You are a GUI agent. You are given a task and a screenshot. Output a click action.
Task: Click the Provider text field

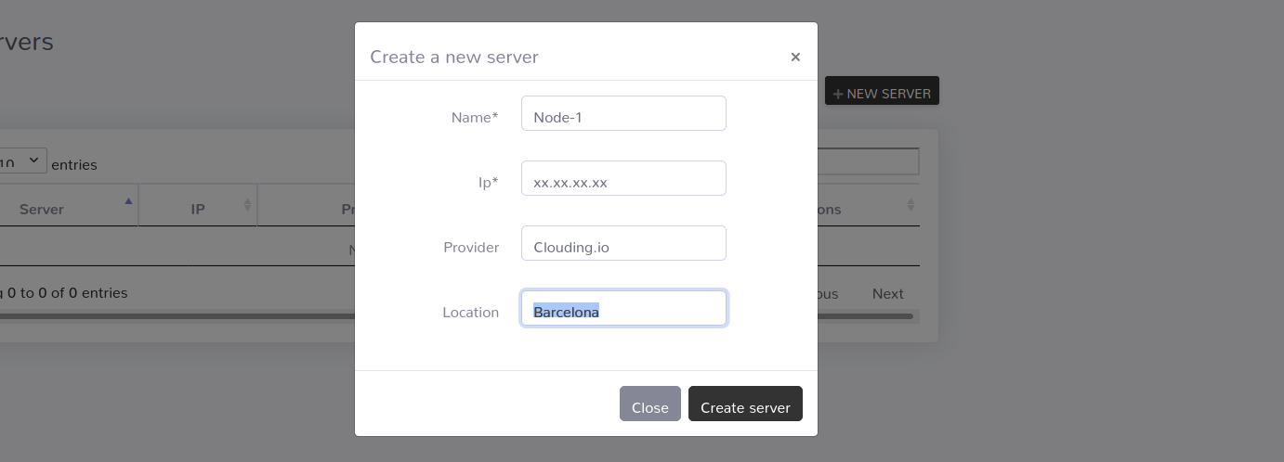[x=623, y=243]
